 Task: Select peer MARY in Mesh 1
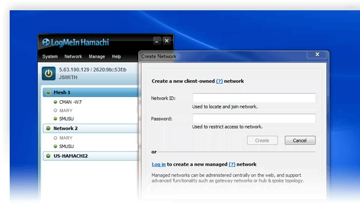[x=66, y=110]
